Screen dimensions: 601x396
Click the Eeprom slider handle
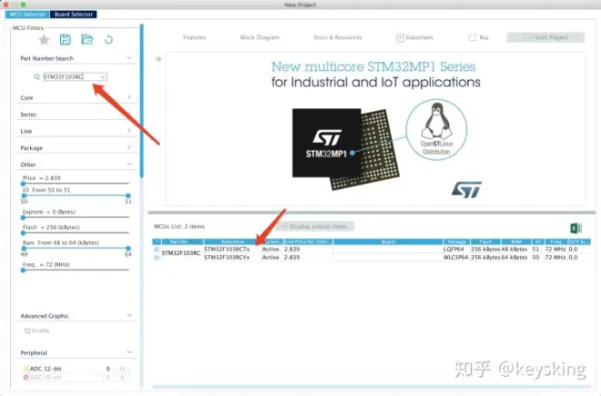click(24, 218)
